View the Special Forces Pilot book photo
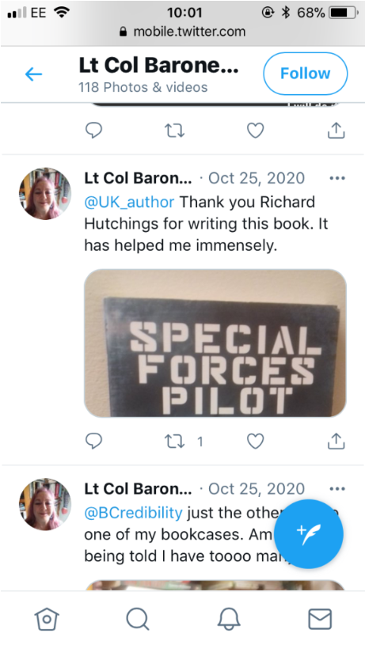The width and height of the screenshot is (365, 656). pos(215,343)
